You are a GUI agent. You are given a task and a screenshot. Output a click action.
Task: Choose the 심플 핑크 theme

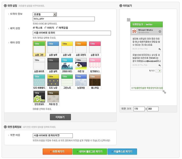click(95, 49)
